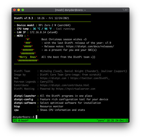
Task: Click the [0] tmux session indicator
Action: click(x=15, y=121)
